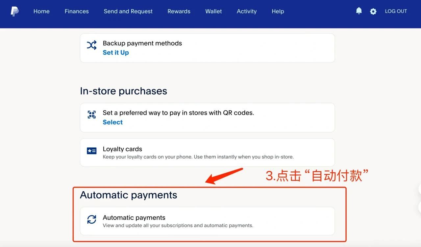Open the notifications bell icon

[x=359, y=11]
